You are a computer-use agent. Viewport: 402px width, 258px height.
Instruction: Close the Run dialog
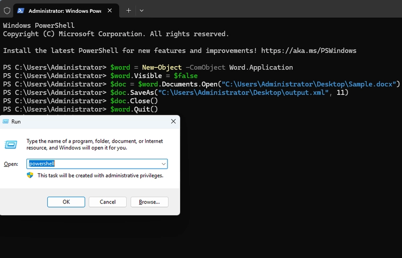(x=173, y=121)
